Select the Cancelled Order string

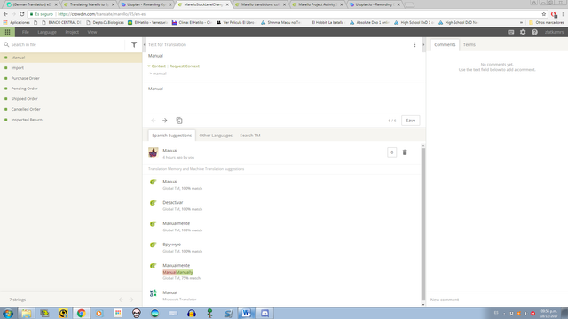(71, 109)
